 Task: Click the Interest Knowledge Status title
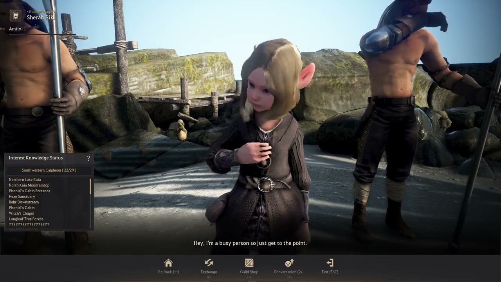[x=36, y=158]
